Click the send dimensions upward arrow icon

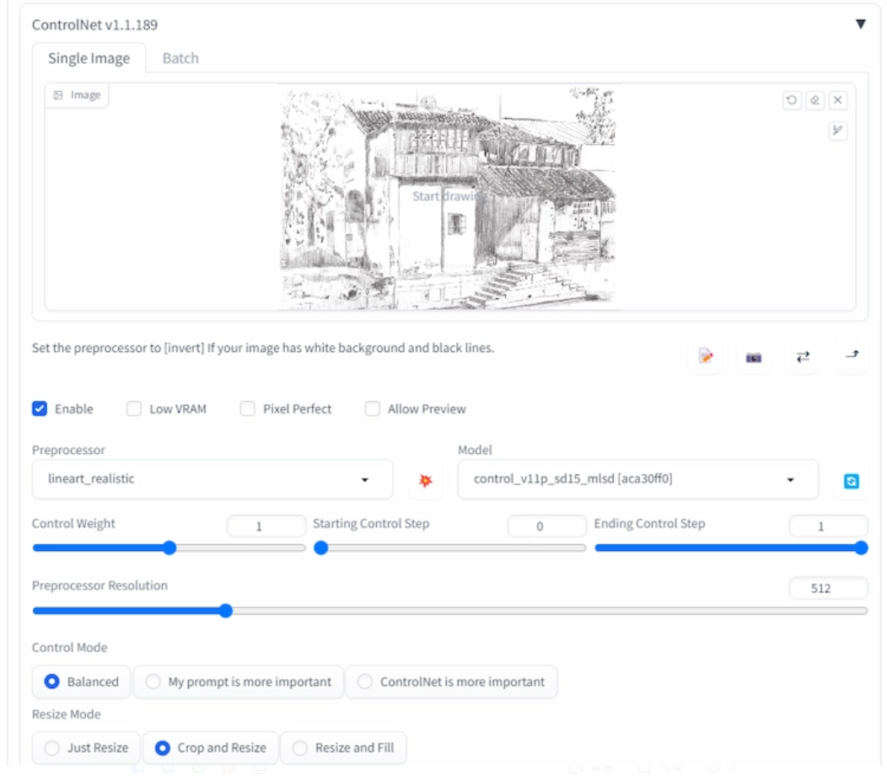pyautogui.click(x=852, y=355)
